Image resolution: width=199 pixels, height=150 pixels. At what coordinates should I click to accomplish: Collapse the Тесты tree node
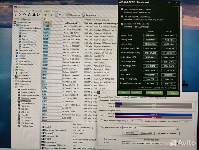13,87
